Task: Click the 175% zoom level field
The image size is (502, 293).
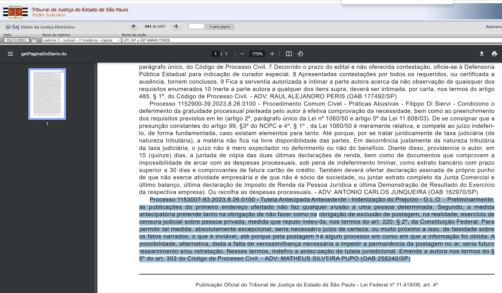Action: point(257,54)
